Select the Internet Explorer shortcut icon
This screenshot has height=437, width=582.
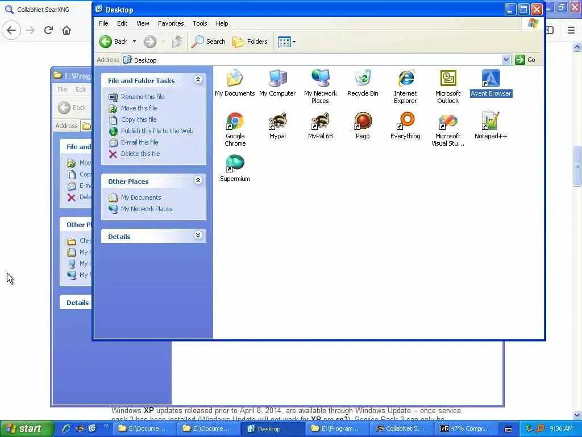405,86
